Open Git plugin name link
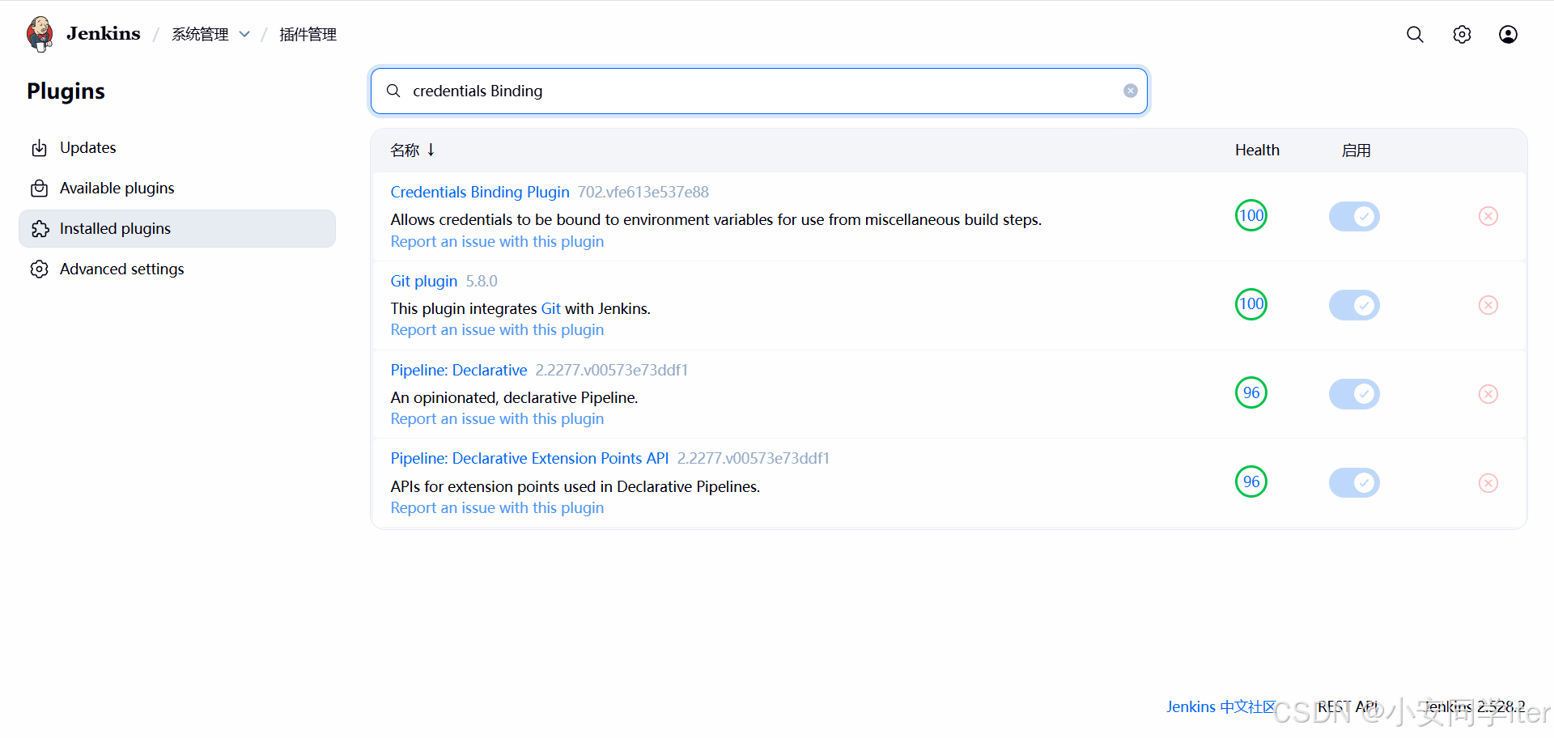This screenshot has width=1554, height=738. 424,281
